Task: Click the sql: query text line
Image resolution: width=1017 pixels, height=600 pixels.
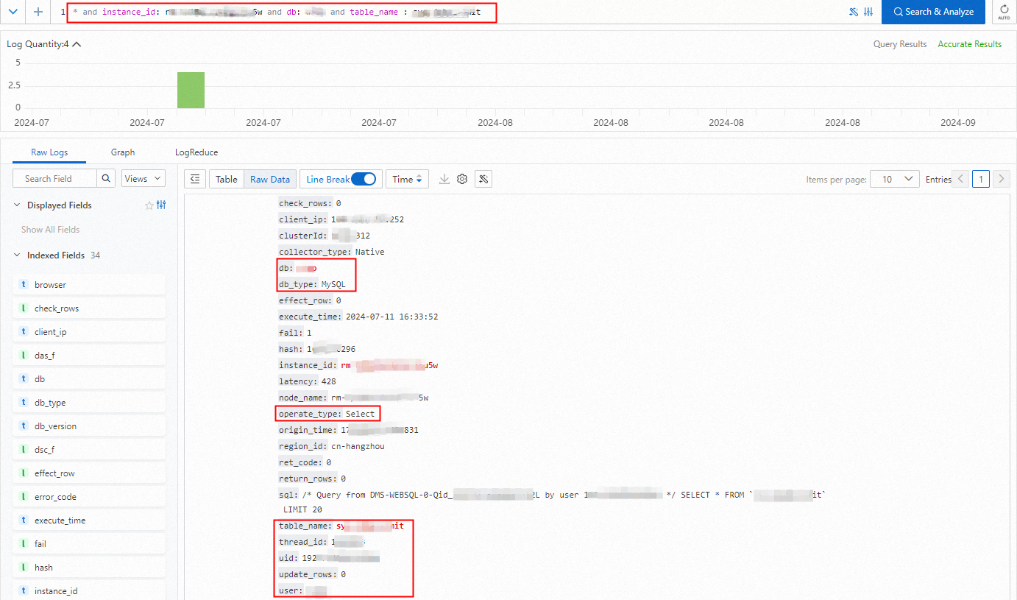Action: (553, 502)
